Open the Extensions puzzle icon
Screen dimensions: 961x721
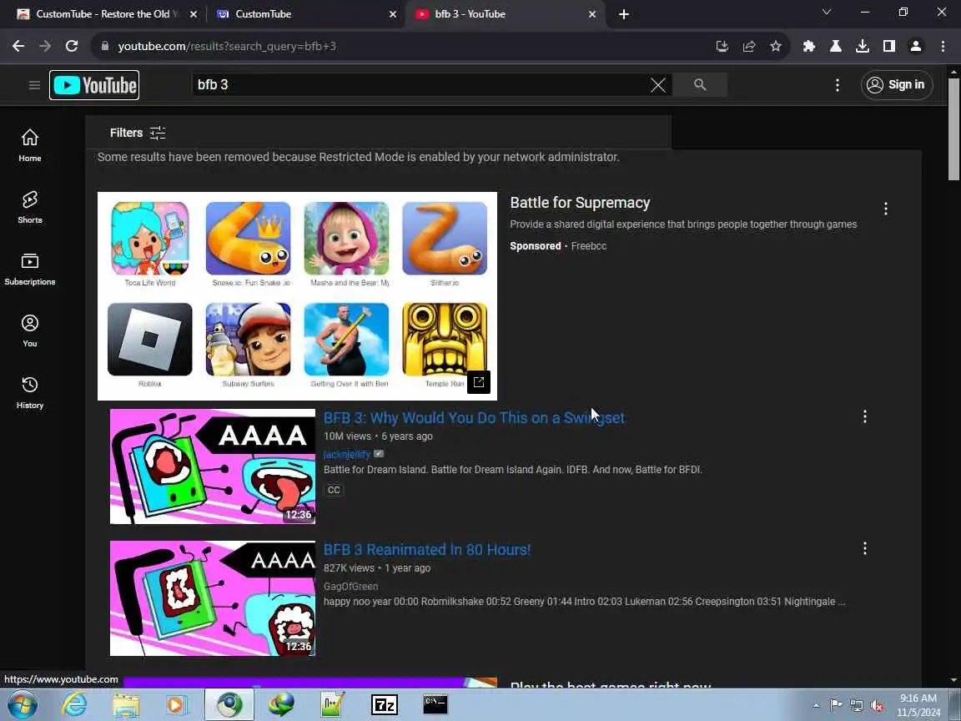809,46
